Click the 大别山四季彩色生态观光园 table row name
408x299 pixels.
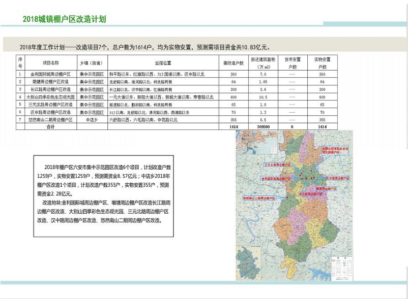(x=50, y=96)
